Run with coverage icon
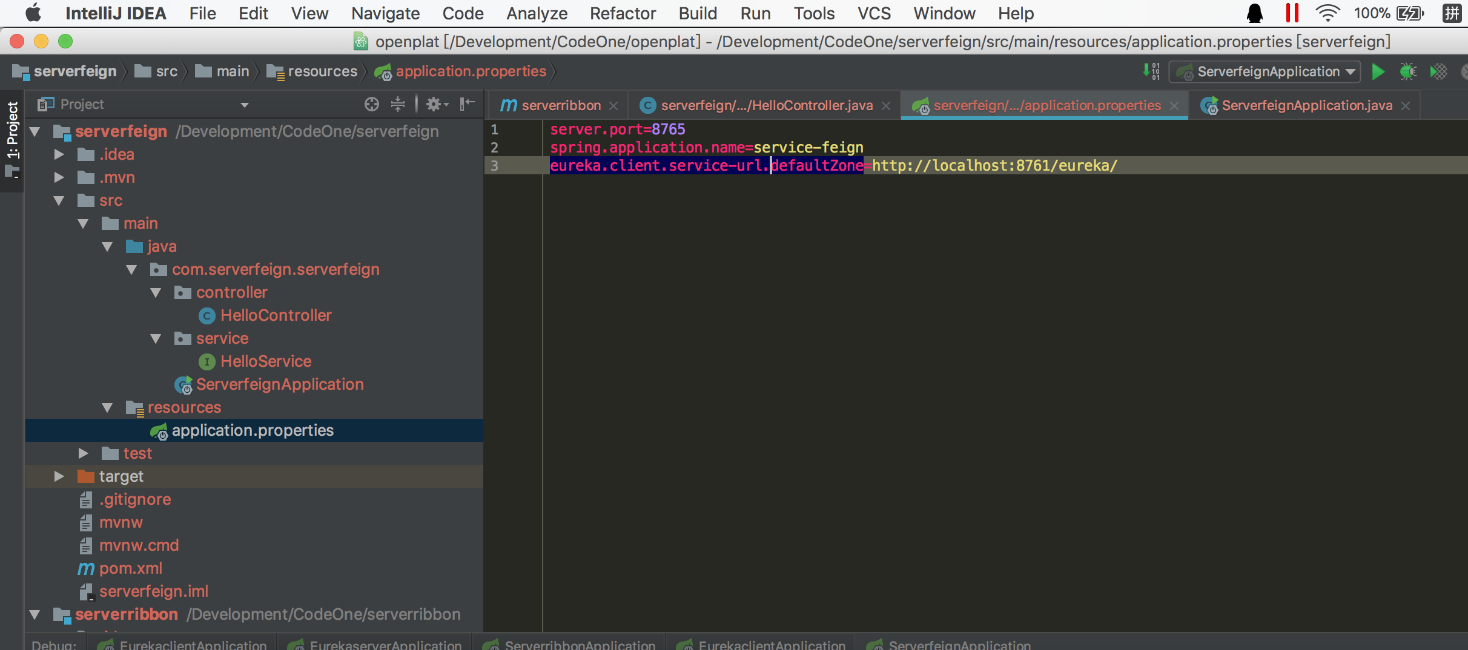Screen dimensions: 1468x650 point(1438,72)
